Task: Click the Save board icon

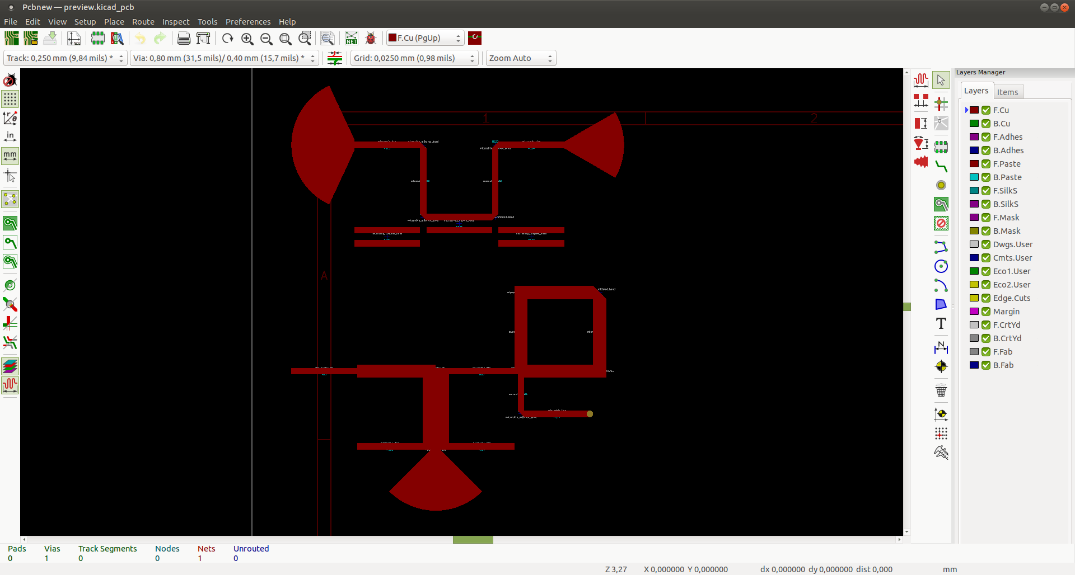Action: click(50, 39)
